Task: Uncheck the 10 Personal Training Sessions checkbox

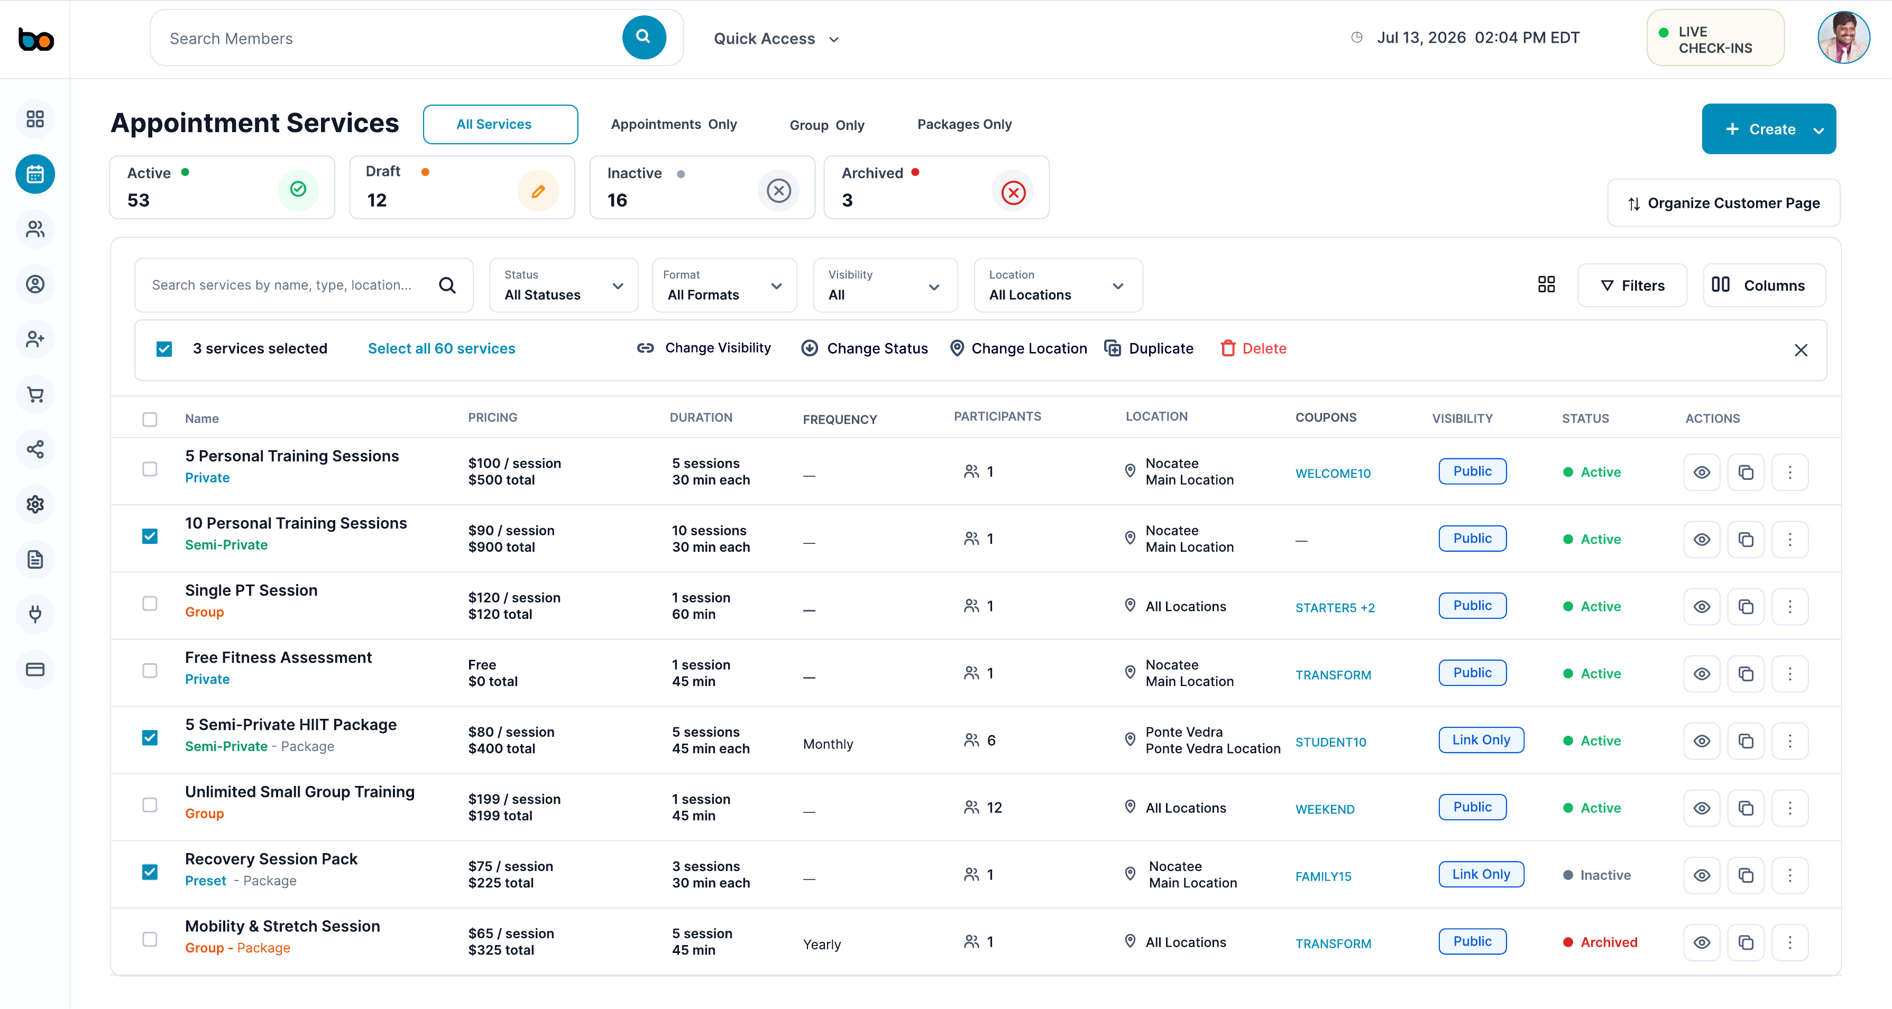Action: [x=150, y=536]
